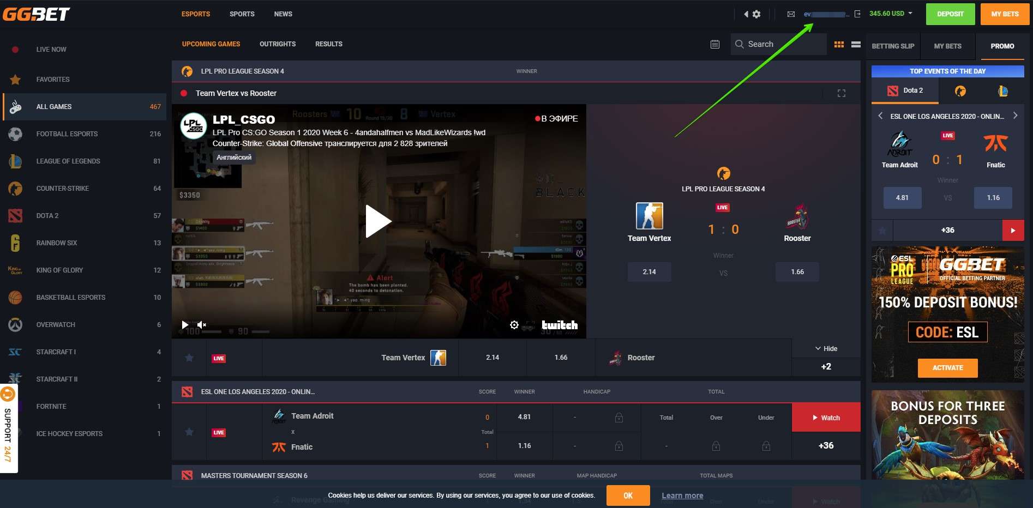This screenshot has width=1033, height=508.
Task: Bet on Team Vertex at 2.14 in stream panel
Action: click(649, 272)
